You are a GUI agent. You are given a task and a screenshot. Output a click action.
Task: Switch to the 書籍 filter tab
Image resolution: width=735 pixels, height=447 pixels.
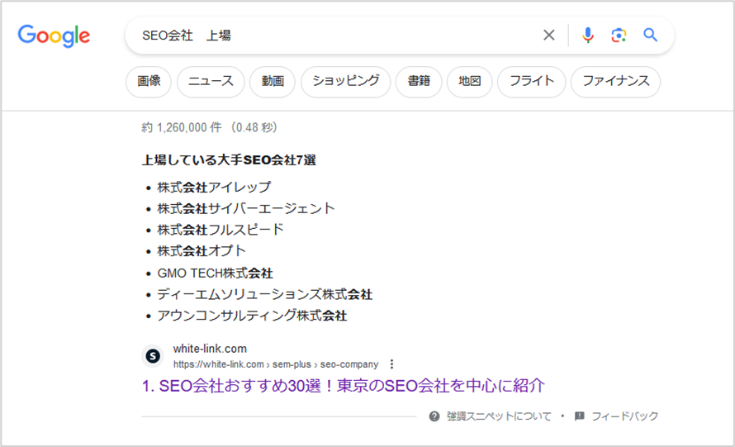click(419, 82)
